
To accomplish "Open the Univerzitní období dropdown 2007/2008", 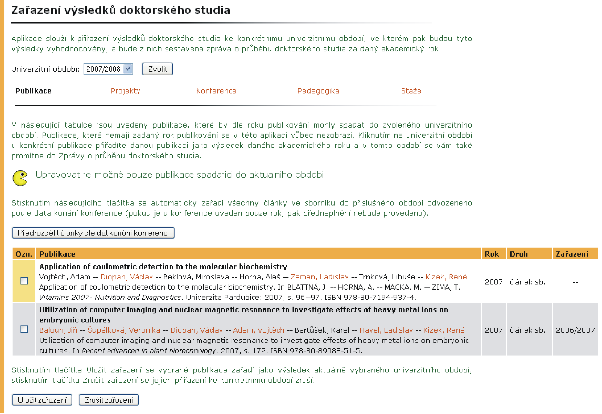I will pos(108,69).
